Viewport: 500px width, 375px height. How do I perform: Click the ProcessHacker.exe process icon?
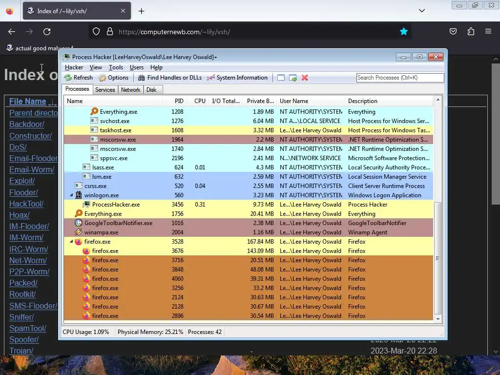[86, 205]
